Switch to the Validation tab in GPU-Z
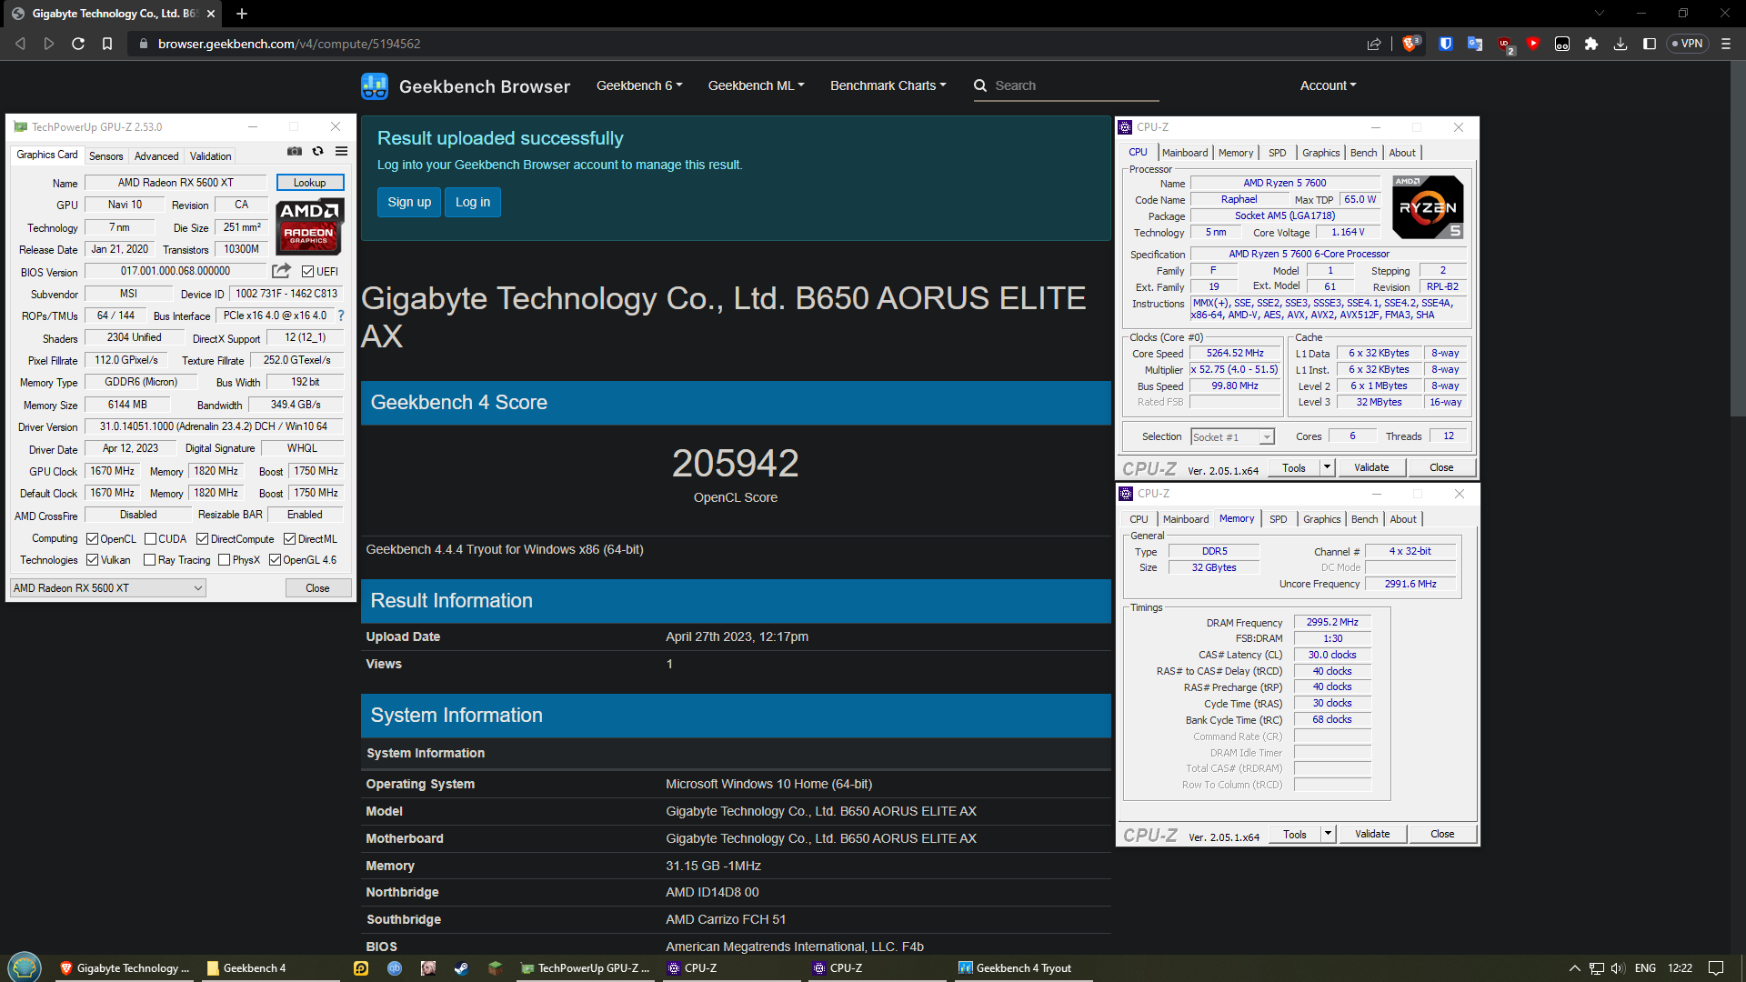 [210, 156]
